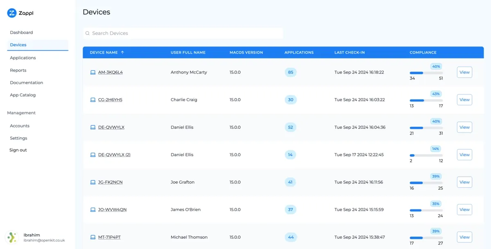
Task: Sign out of Zappl
Action: pos(18,150)
